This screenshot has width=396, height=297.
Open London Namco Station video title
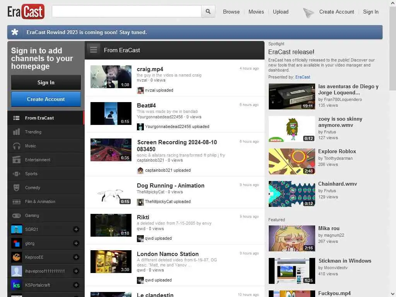[x=168, y=254]
